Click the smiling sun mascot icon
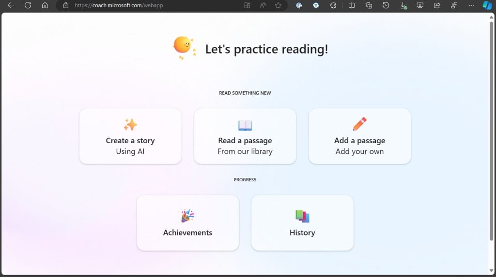Screen dimensions: 496x277 [x=184, y=47]
